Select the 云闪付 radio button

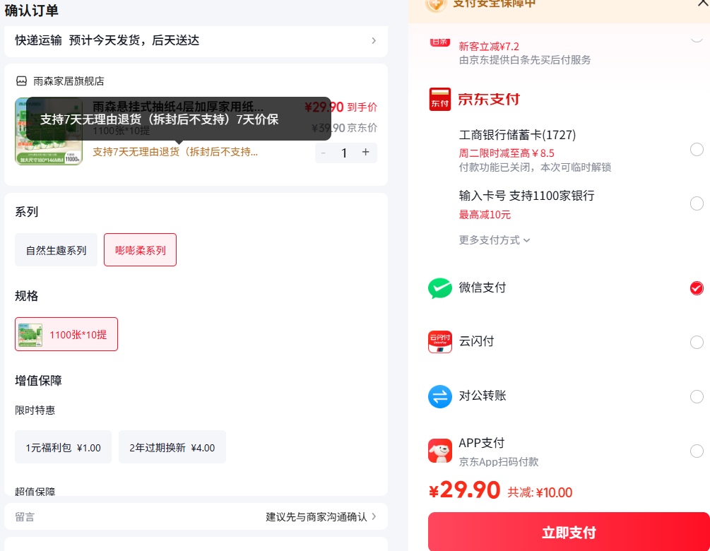[x=697, y=343]
